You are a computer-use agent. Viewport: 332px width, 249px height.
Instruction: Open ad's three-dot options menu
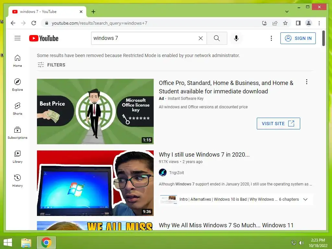(x=307, y=82)
